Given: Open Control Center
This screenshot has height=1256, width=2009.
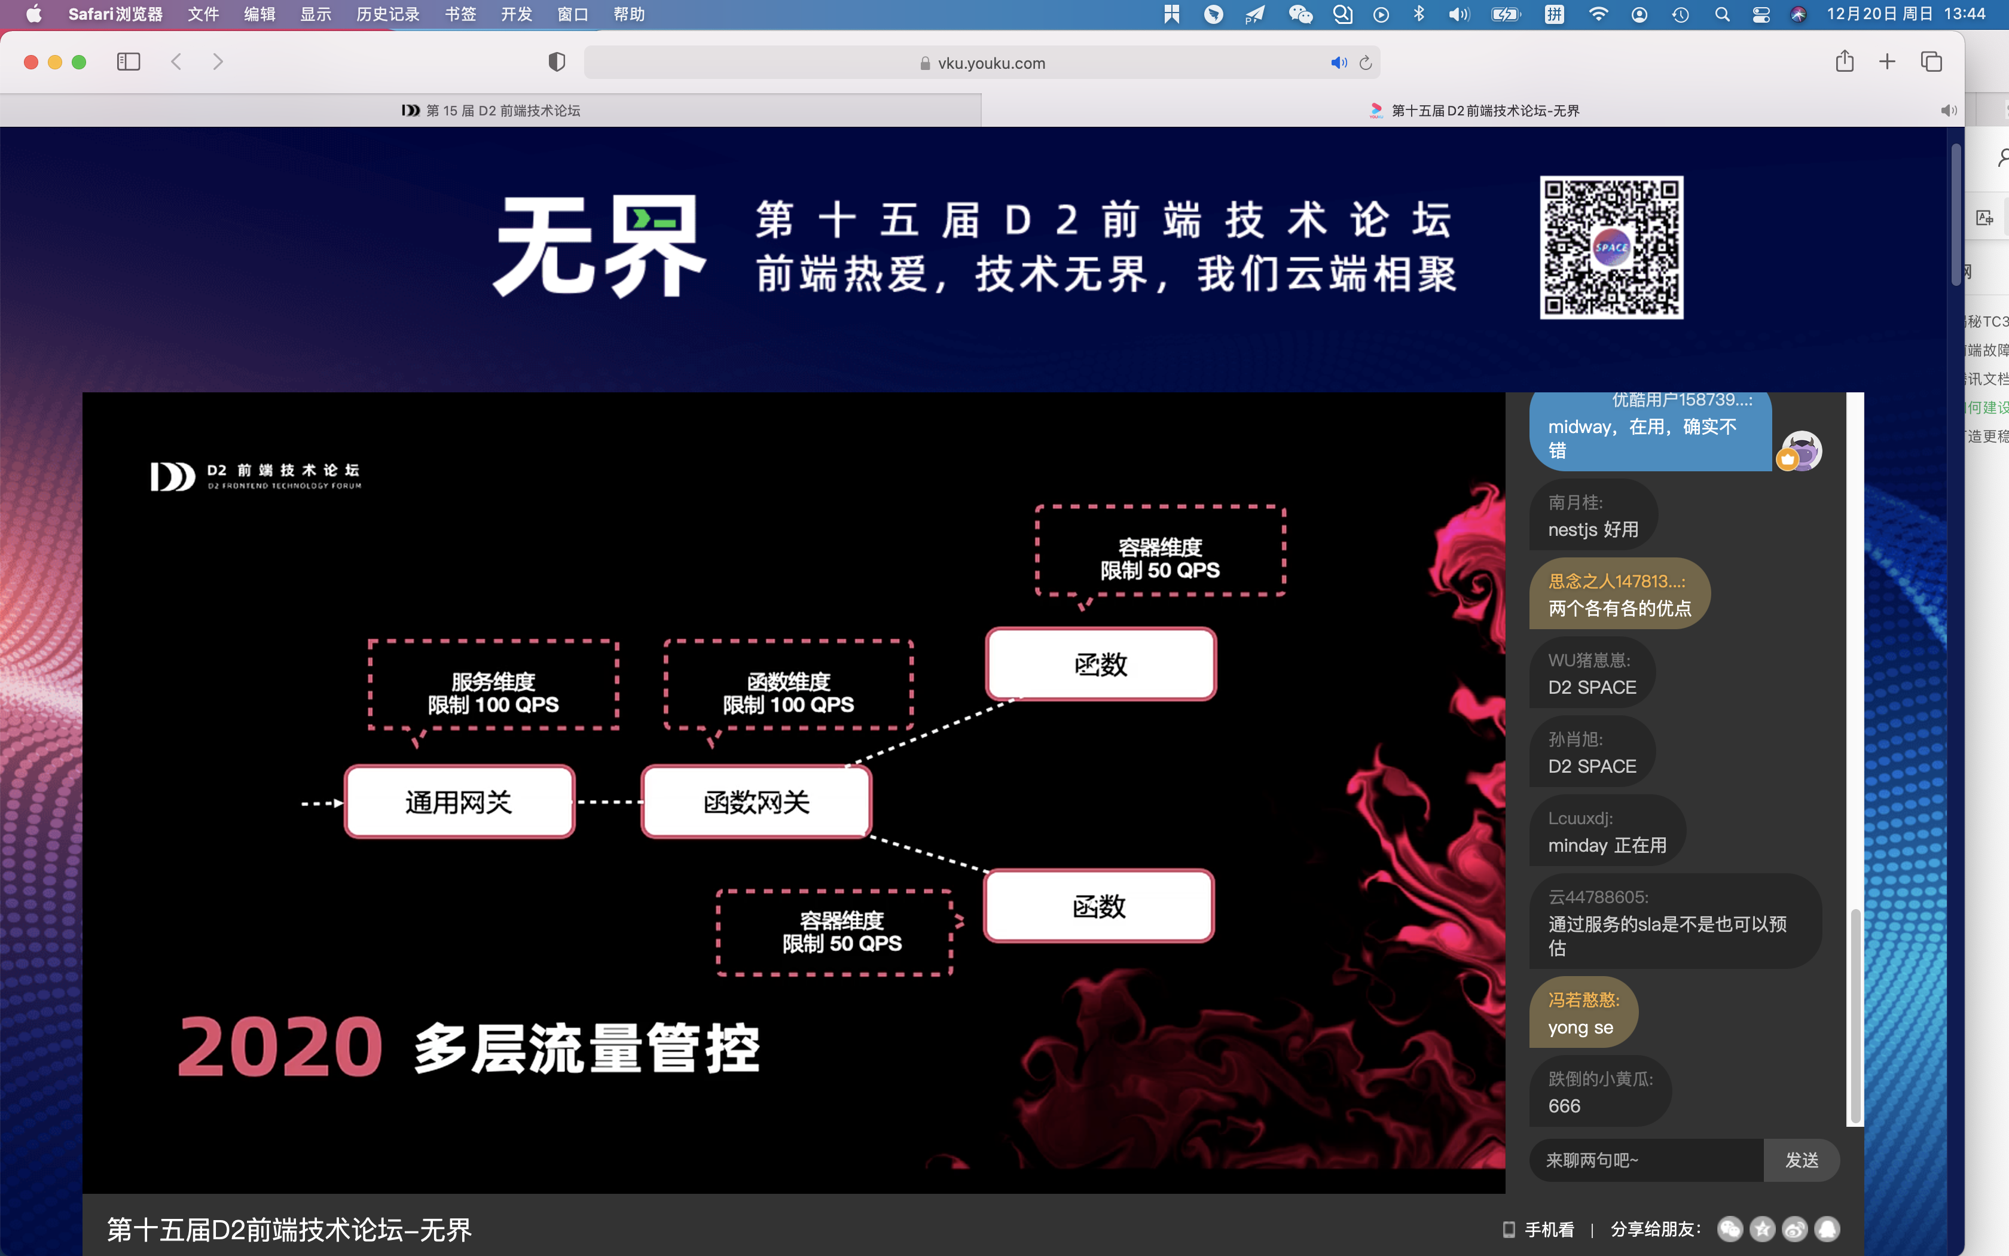Looking at the screenshot, I should point(1761,14).
